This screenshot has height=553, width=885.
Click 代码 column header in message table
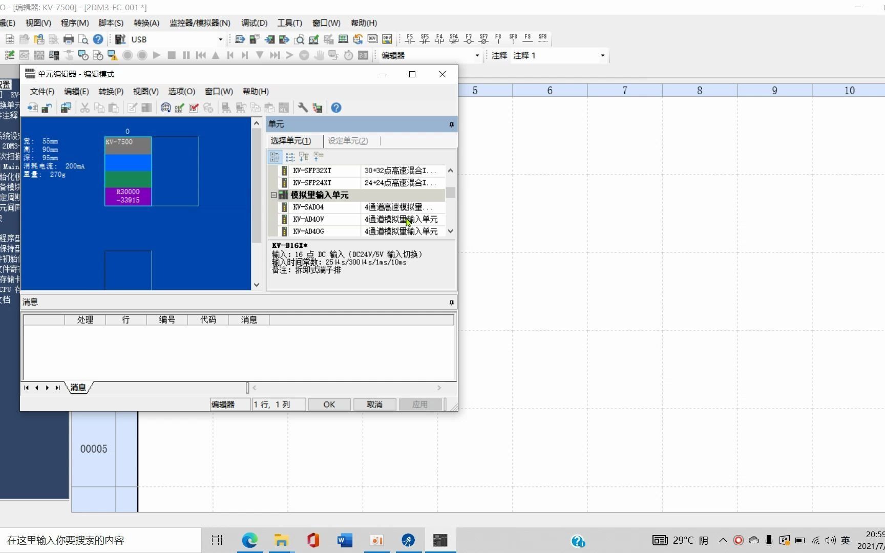tap(208, 320)
